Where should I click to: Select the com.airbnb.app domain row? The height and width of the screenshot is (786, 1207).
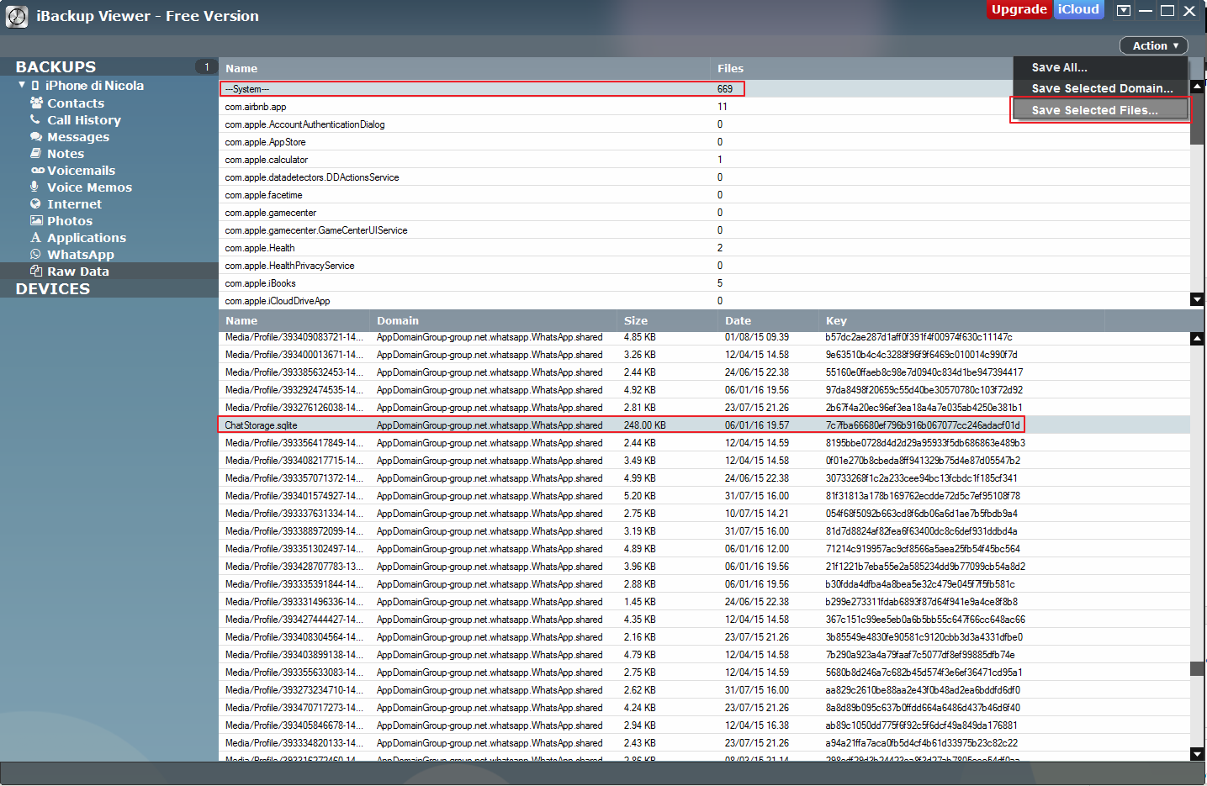tap(705, 107)
